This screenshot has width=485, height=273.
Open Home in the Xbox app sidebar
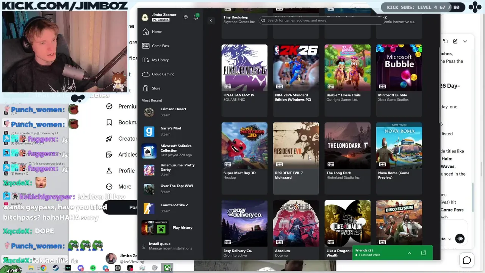click(x=170, y=32)
